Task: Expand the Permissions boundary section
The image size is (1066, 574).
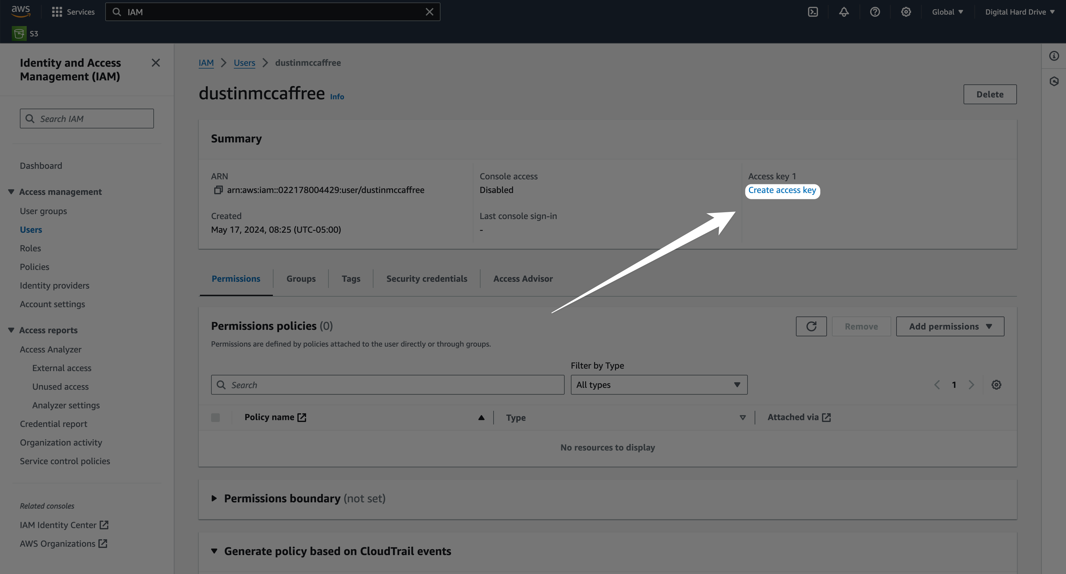Action: [x=214, y=498]
